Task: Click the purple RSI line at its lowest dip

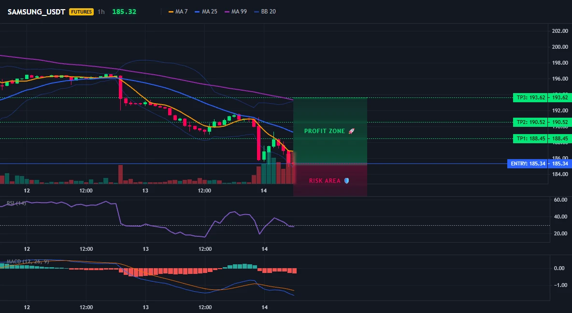Action: 204,236
